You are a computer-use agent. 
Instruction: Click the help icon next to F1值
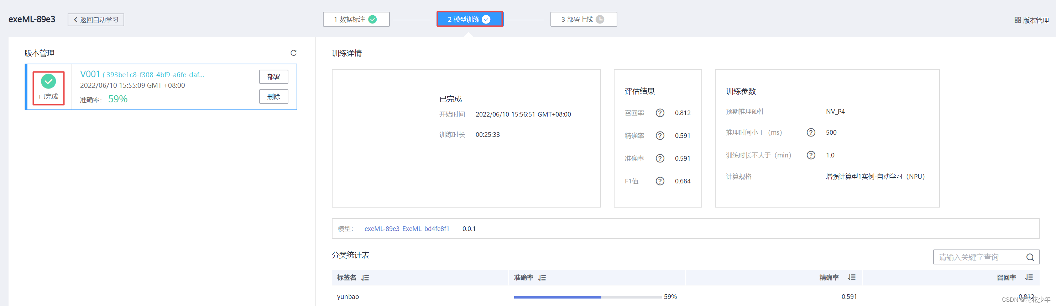pyautogui.click(x=660, y=181)
